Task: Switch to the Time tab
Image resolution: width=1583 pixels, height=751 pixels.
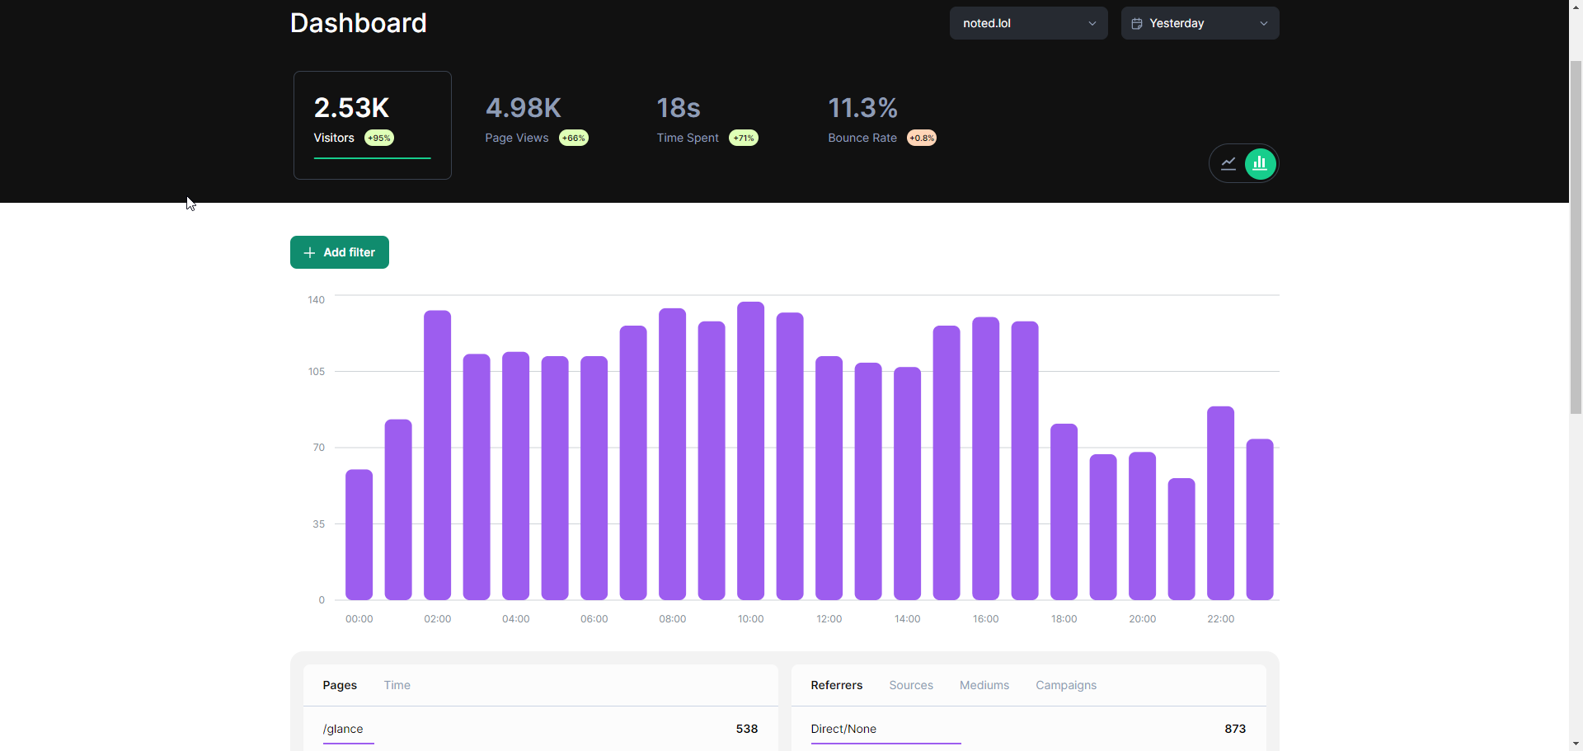Action: click(397, 685)
